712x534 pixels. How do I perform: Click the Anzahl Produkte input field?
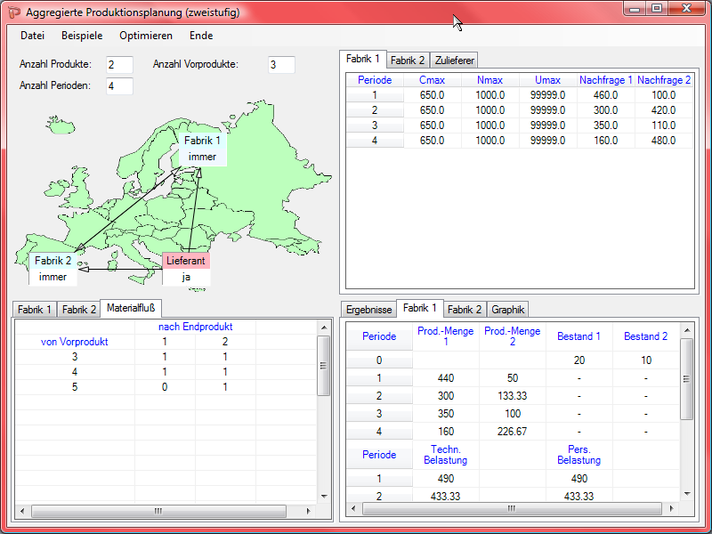click(x=119, y=65)
